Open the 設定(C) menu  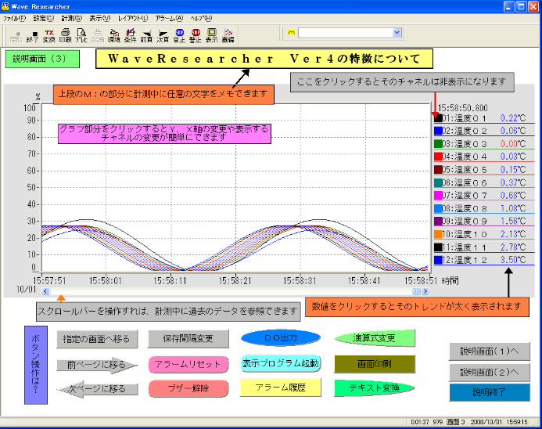pyautogui.click(x=44, y=18)
